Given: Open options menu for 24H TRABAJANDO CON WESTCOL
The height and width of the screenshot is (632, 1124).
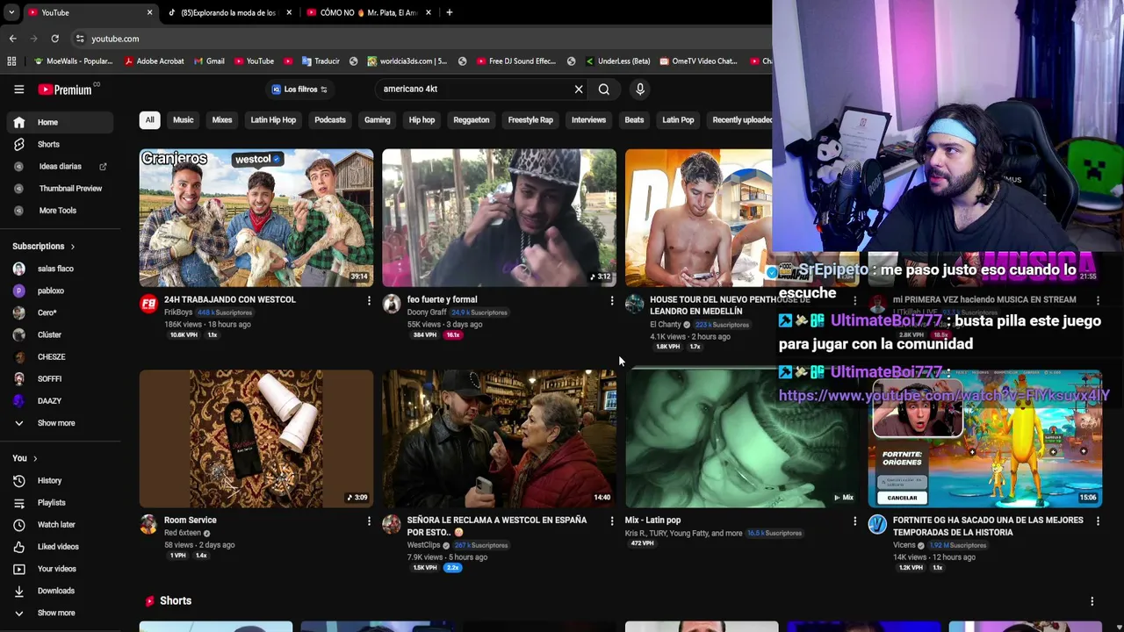Looking at the screenshot, I should click(369, 300).
